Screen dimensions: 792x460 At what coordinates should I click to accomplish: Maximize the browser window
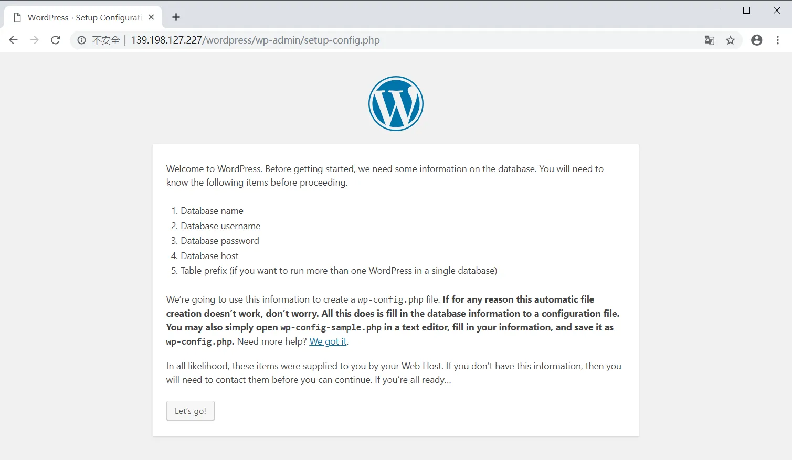click(x=746, y=10)
